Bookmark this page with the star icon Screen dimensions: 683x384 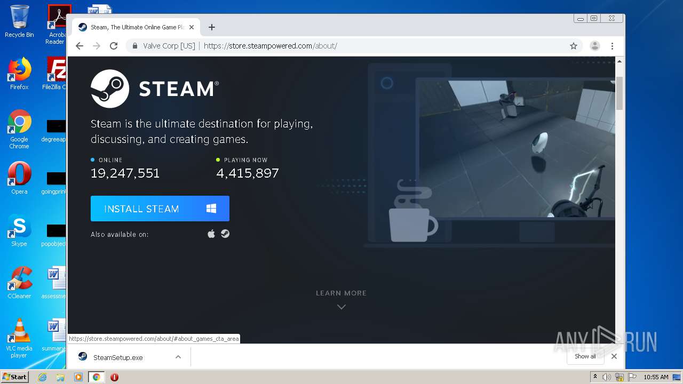[574, 46]
